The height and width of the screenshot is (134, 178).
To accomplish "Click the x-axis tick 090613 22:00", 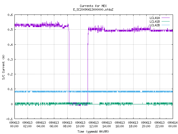I will point(159,125).
